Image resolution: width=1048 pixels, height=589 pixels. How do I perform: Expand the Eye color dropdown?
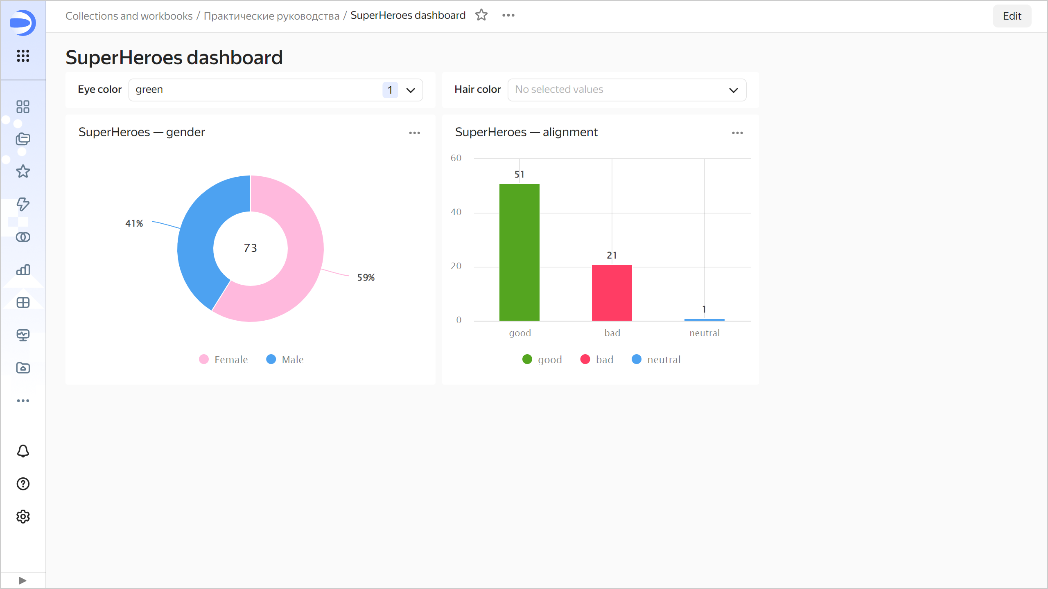coord(410,90)
